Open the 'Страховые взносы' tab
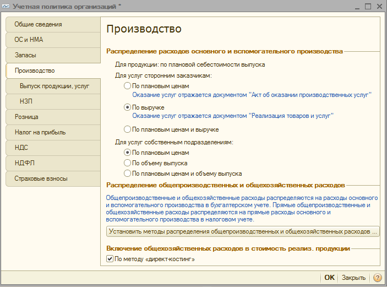The height and width of the screenshot is (287, 387). pos(53,178)
